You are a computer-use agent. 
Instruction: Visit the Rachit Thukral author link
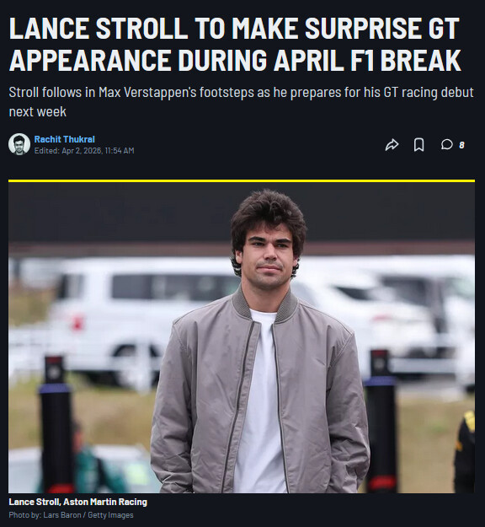pyautogui.click(x=65, y=139)
